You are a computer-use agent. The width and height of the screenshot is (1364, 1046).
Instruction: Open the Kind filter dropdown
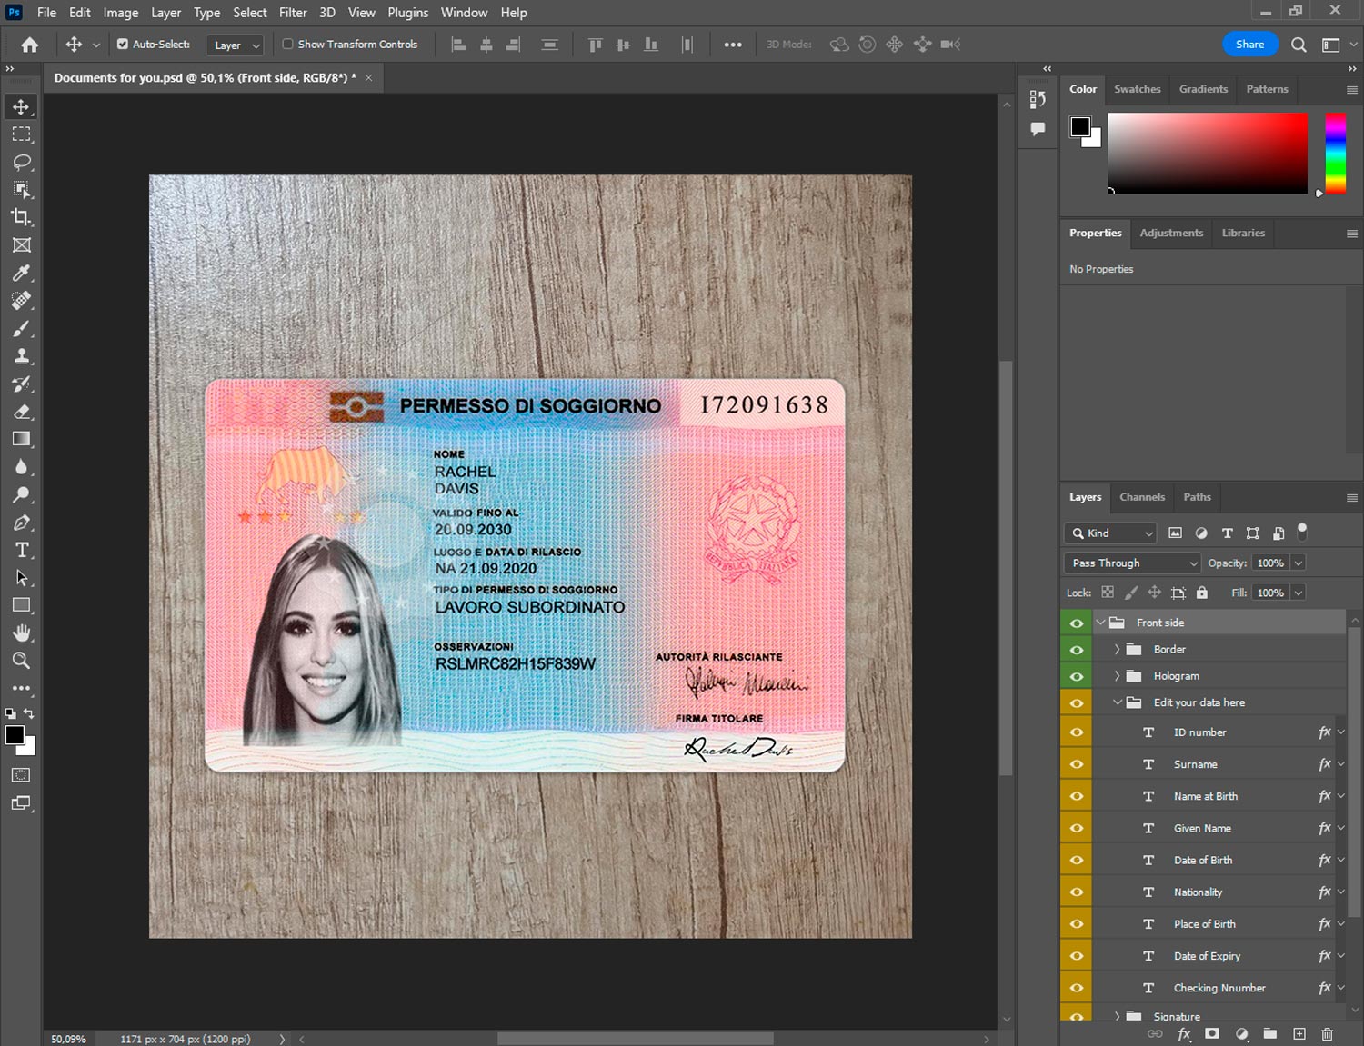coord(1110,533)
